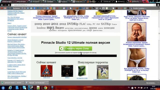160x90 pixels.
Task: Open the Facebook bookmark icon
Action: pyautogui.click(x=84, y=8)
